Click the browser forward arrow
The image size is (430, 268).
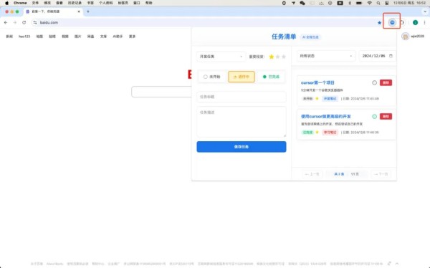click(15, 22)
